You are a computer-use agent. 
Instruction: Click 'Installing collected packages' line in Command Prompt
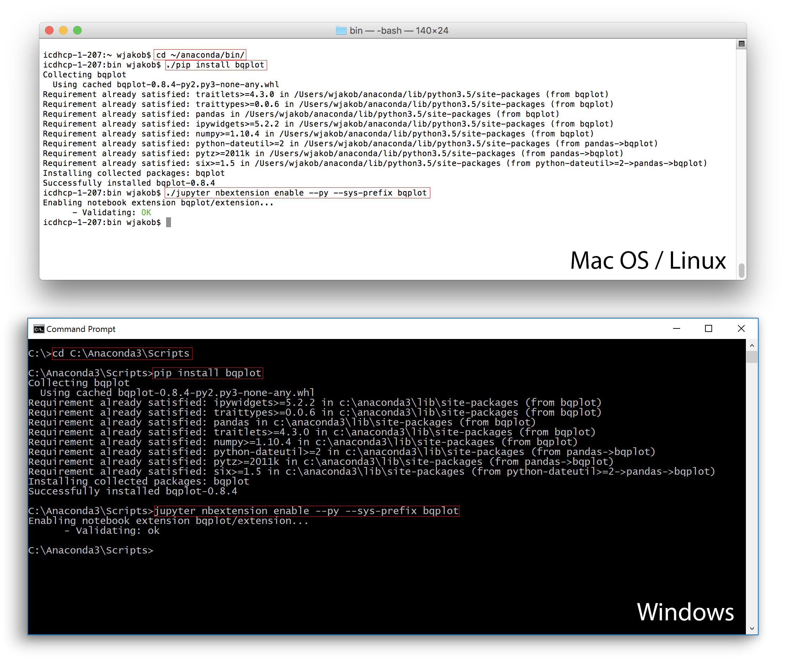(x=139, y=481)
